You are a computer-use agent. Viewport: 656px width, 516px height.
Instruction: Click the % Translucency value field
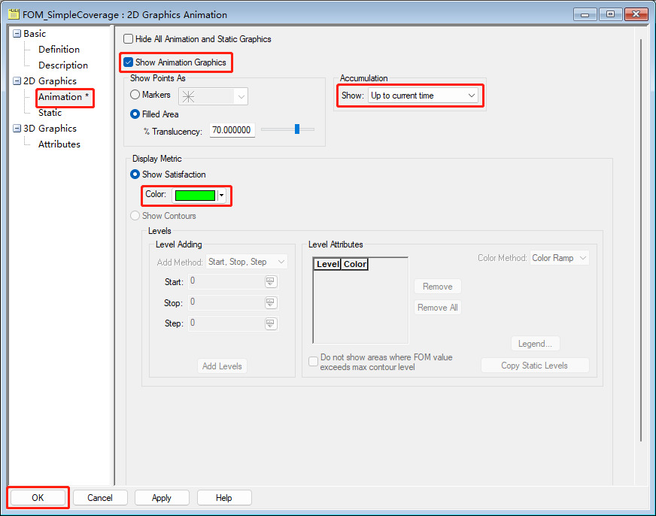232,131
